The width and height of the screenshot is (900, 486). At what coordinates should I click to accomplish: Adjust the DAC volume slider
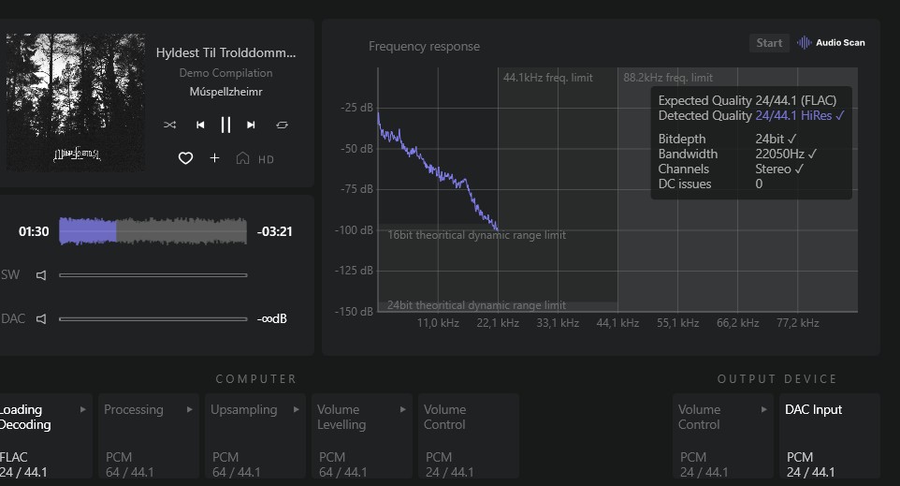(x=153, y=318)
